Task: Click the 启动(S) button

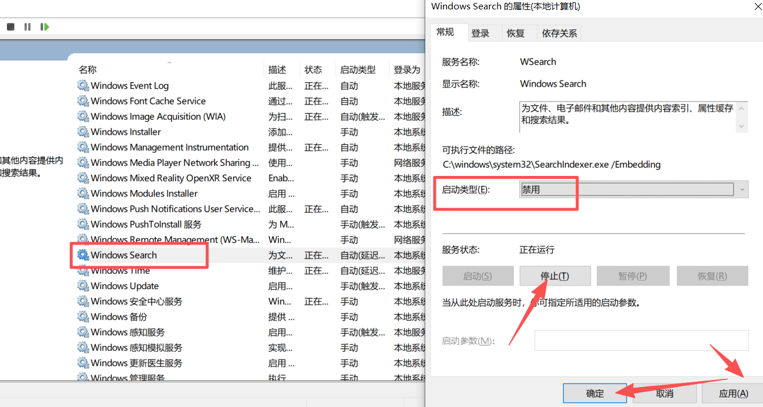Action: [478, 276]
